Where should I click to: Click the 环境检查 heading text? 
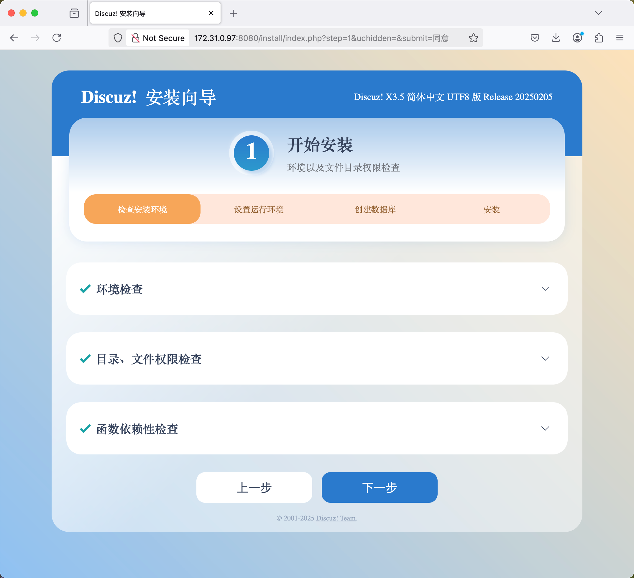click(119, 289)
